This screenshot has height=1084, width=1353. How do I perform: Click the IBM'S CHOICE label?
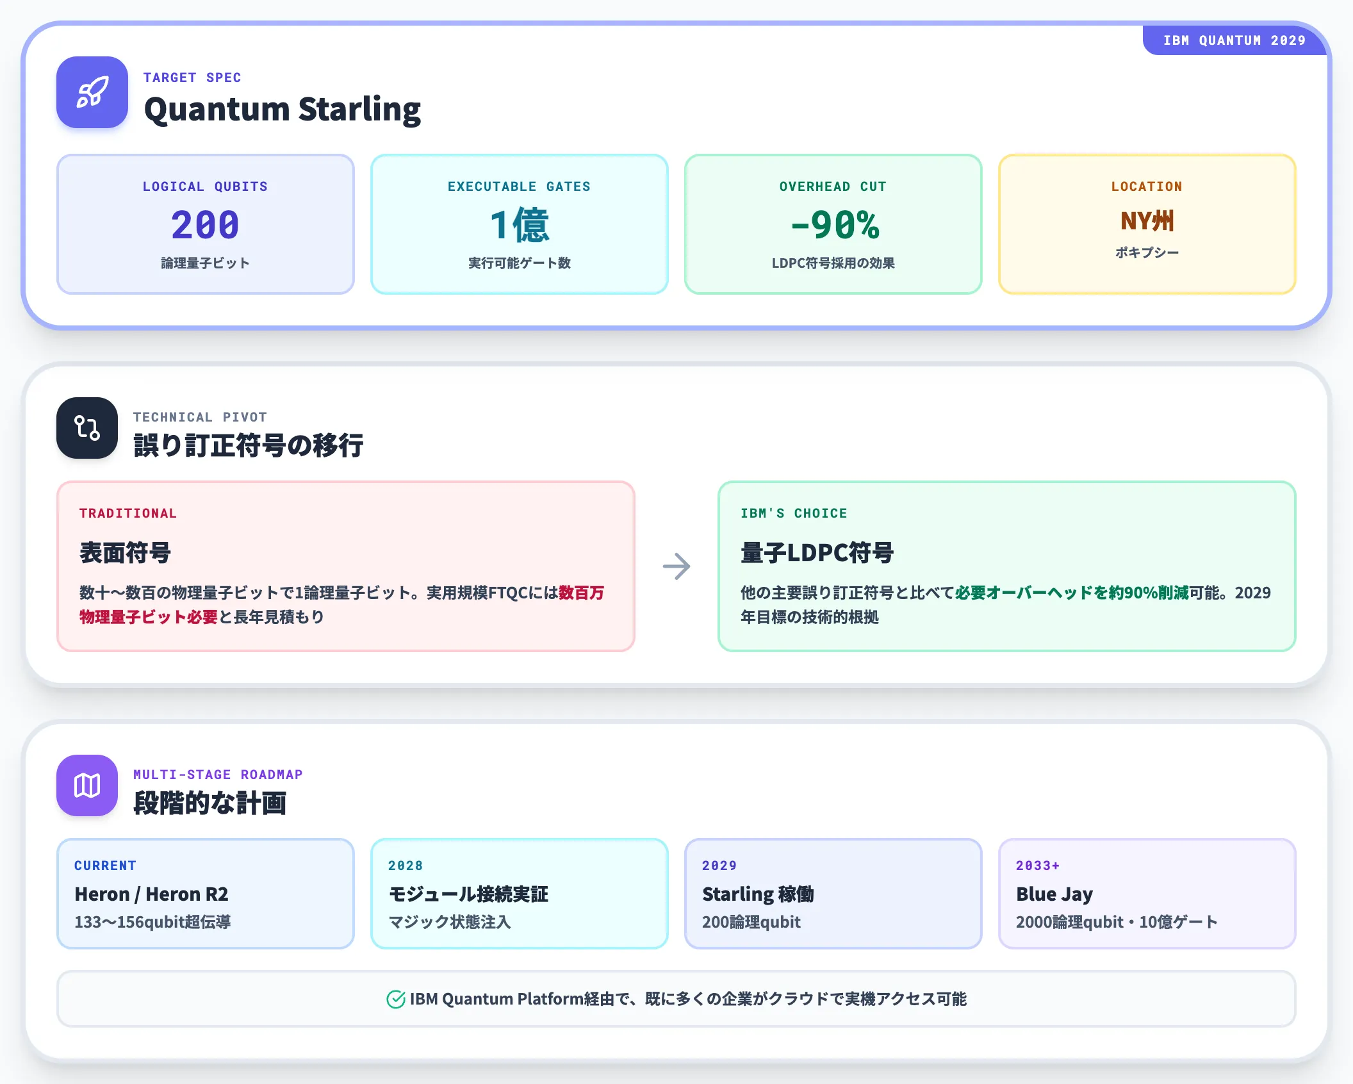coord(794,513)
